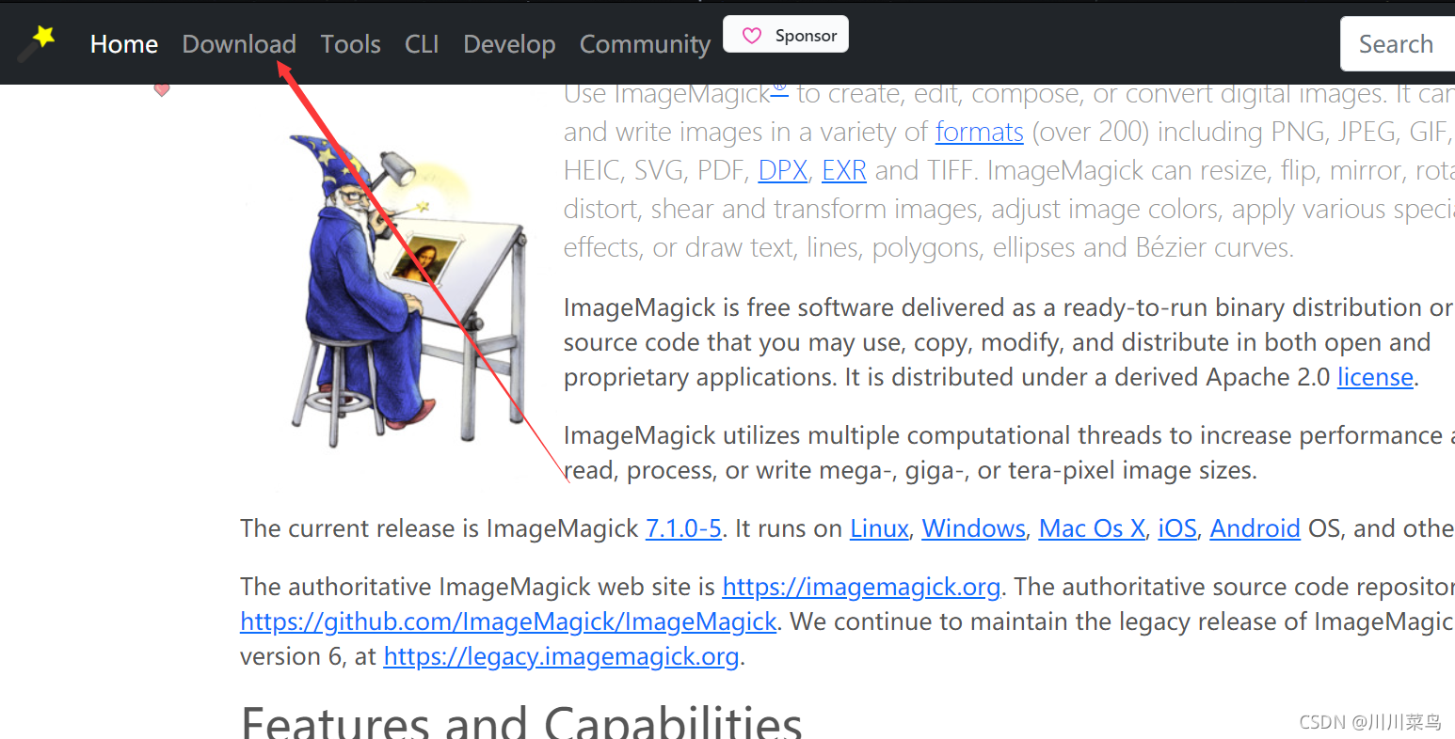Open release version 7.1.0-5 link
Viewport: 1455px width, 739px height.
pyautogui.click(x=683, y=529)
